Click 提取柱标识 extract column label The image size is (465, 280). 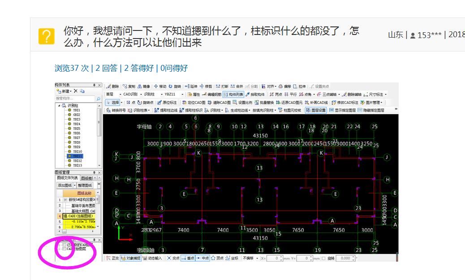coord(191,110)
